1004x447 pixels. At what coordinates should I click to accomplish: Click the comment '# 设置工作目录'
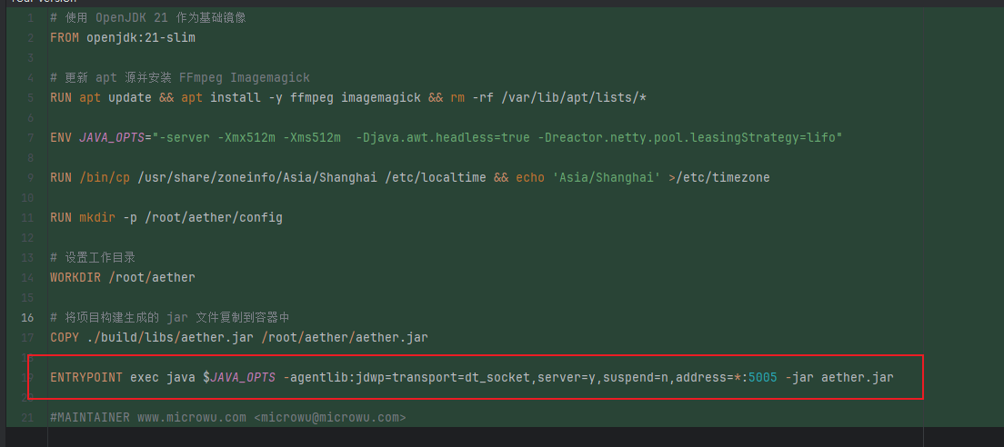pyautogui.click(x=93, y=258)
